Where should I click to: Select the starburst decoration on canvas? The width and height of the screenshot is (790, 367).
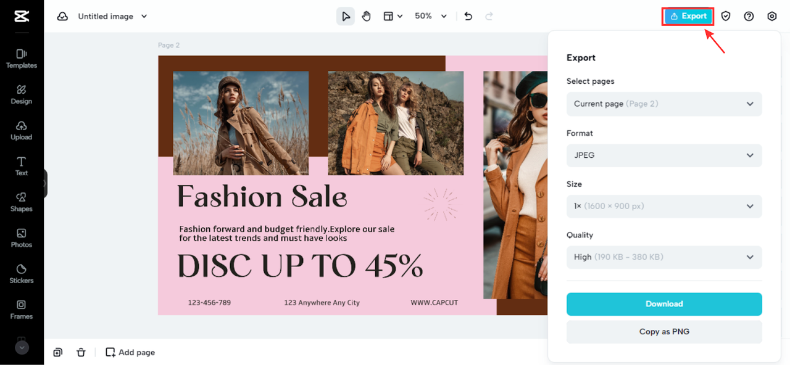[x=441, y=205]
